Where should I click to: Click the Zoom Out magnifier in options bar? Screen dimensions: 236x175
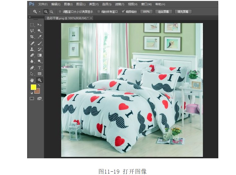tap(52, 12)
